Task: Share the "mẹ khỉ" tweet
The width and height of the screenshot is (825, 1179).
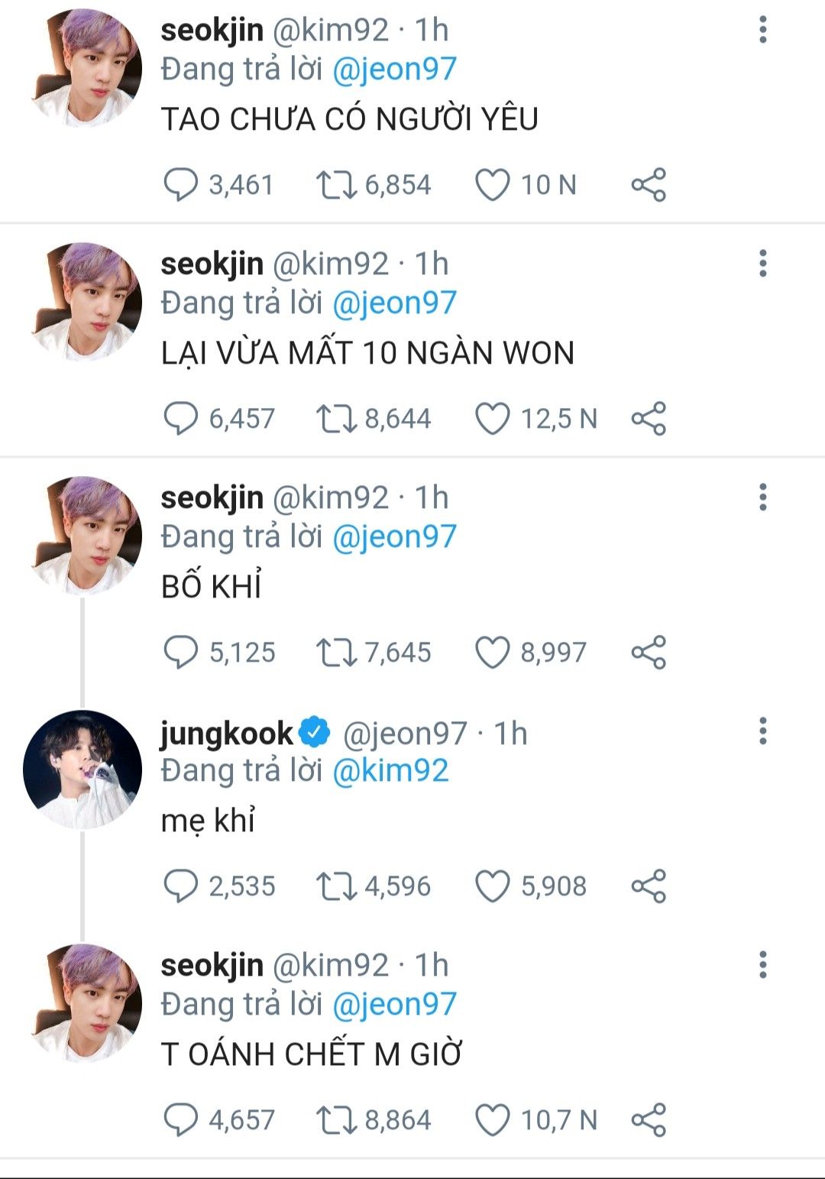Action: pos(649,886)
